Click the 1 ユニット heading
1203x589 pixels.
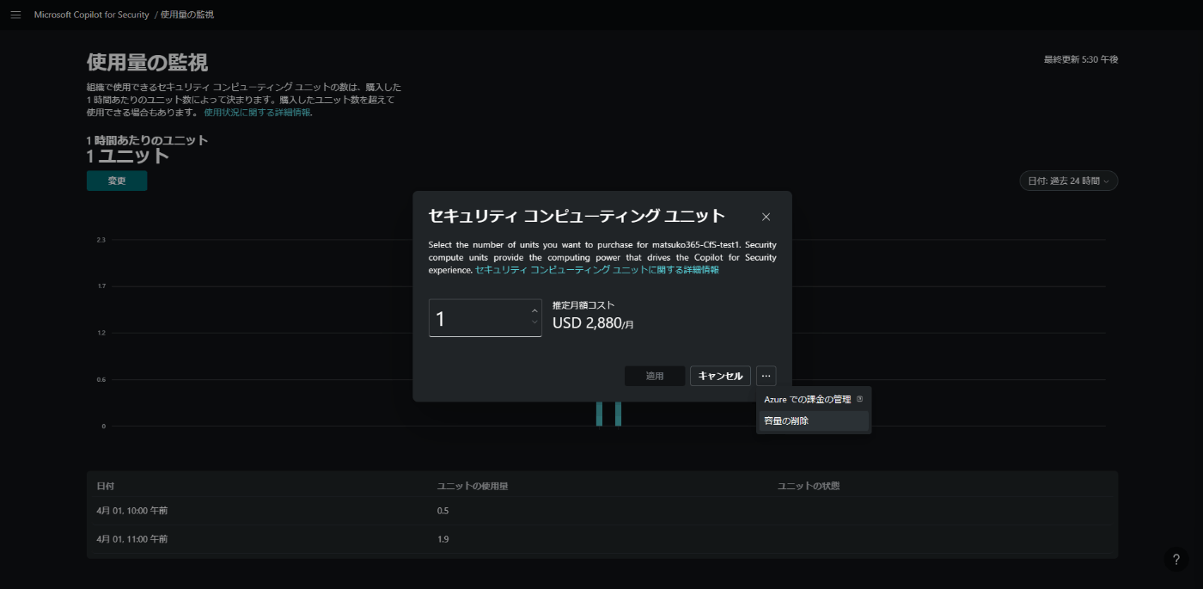pos(128,156)
